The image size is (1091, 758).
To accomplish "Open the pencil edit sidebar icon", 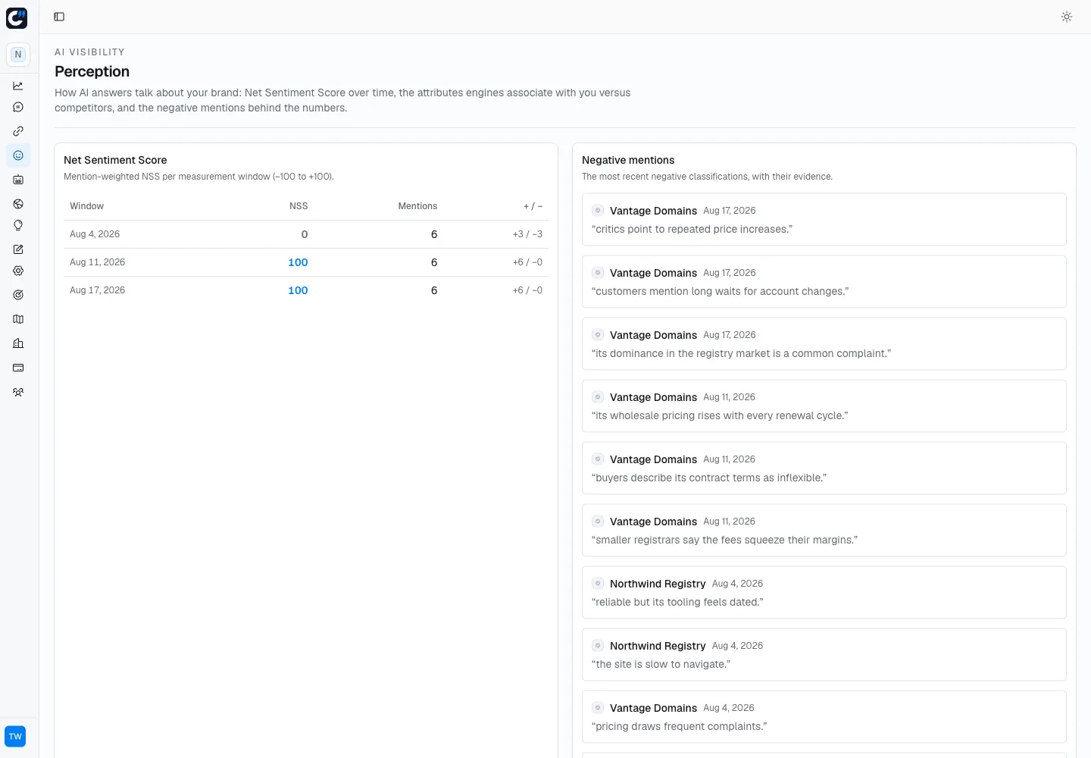I will 18,249.
